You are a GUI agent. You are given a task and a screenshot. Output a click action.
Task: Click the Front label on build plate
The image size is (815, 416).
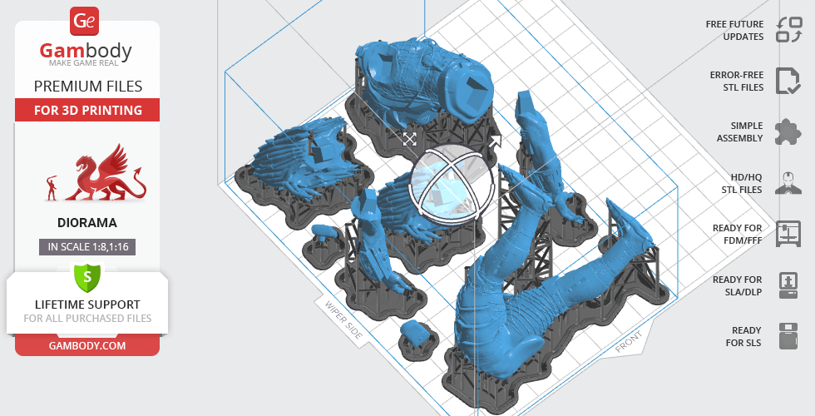point(630,342)
